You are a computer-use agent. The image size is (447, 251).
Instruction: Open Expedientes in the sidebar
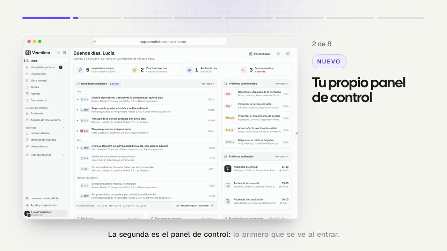[45, 74]
